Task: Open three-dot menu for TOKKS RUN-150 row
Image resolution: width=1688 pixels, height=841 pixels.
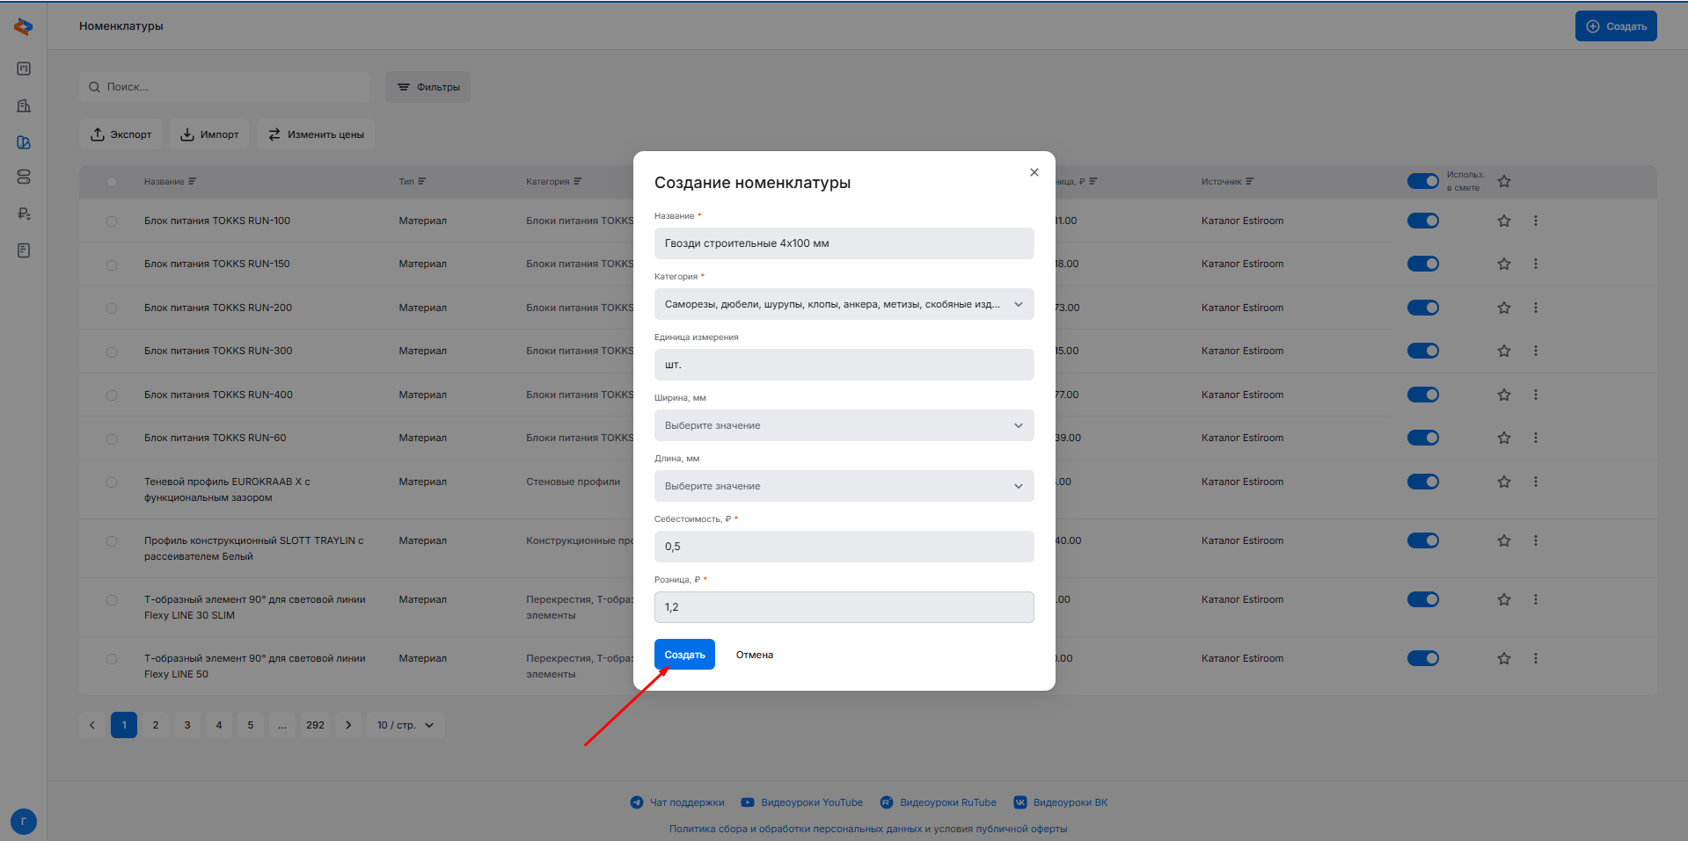Action: pos(1536,264)
